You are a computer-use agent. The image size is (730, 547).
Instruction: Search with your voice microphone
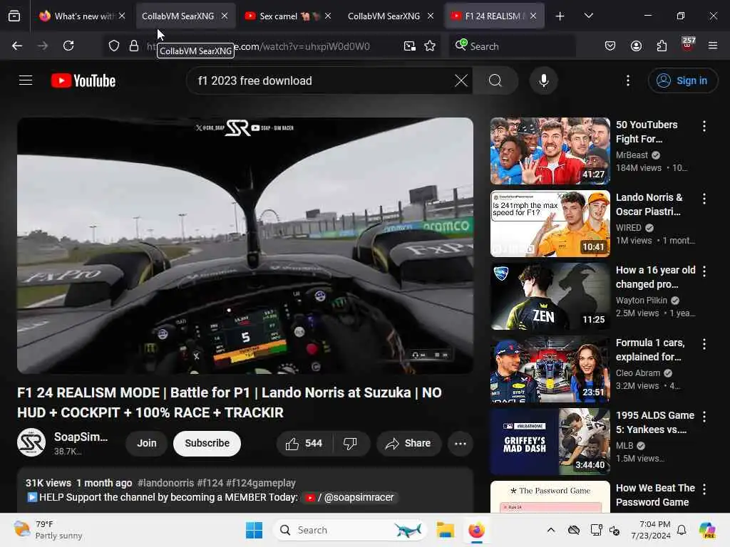[x=543, y=80]
